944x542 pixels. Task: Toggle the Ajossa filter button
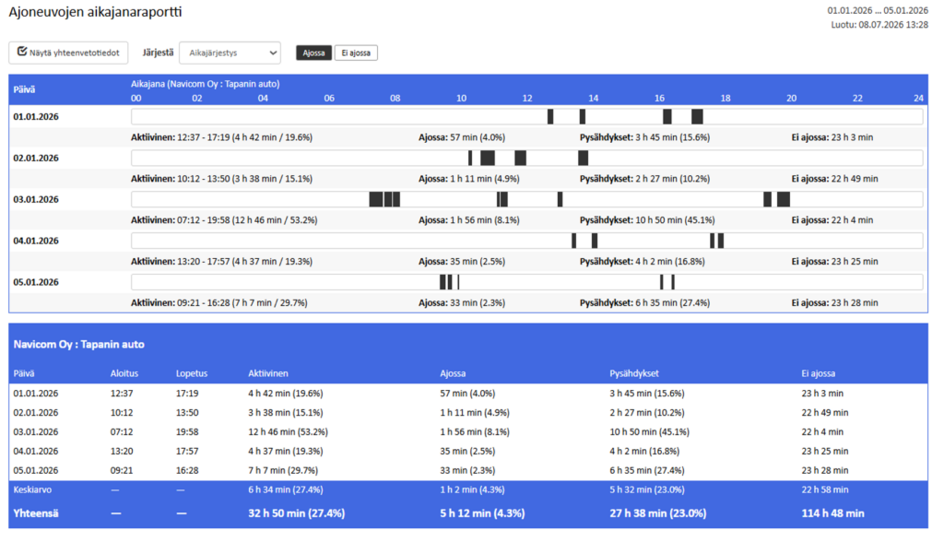(x=313, y=53)
